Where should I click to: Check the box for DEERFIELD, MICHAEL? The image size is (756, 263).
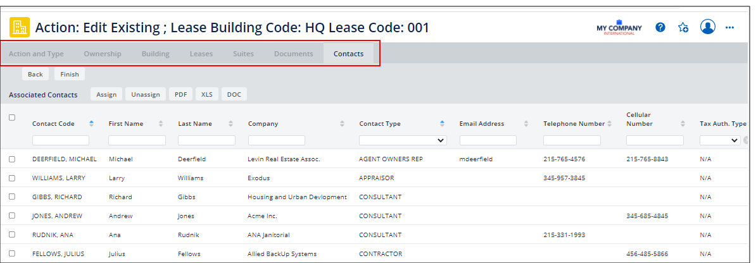point(12,159)
